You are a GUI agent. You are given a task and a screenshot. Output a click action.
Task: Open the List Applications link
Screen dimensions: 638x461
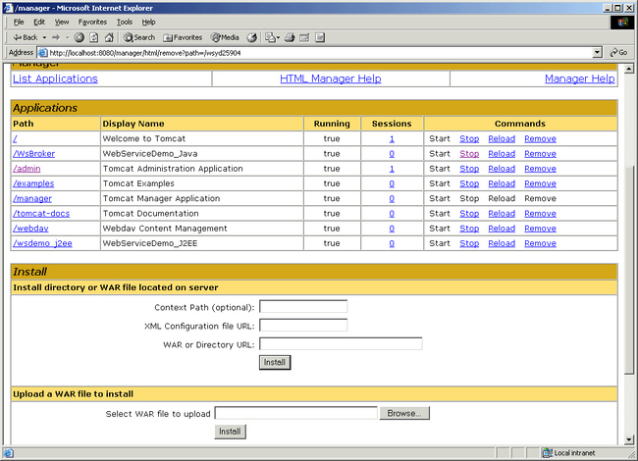tap(55, 78)
